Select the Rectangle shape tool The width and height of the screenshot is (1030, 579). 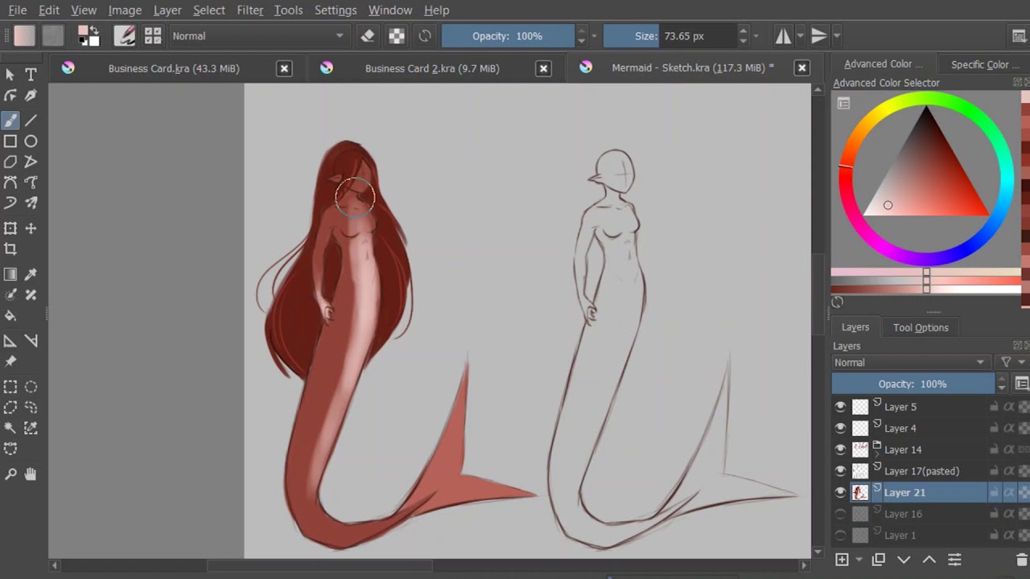point(10,142)
